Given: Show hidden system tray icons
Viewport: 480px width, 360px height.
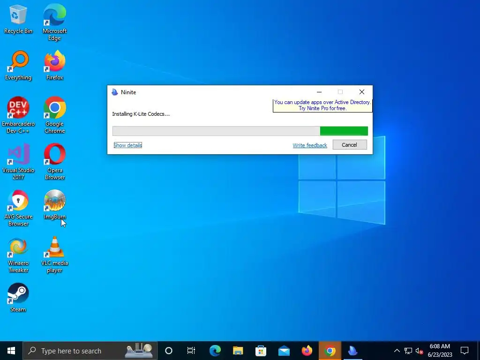Looking at the screenshot, I should point(397,351).
